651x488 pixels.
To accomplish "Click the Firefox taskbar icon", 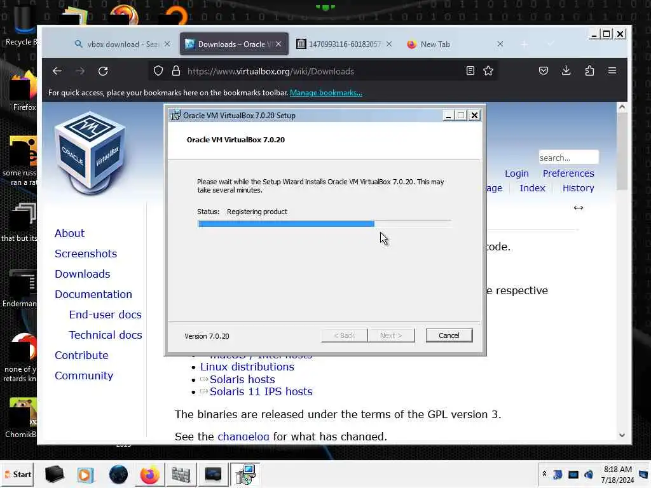I will coord(149,474).
